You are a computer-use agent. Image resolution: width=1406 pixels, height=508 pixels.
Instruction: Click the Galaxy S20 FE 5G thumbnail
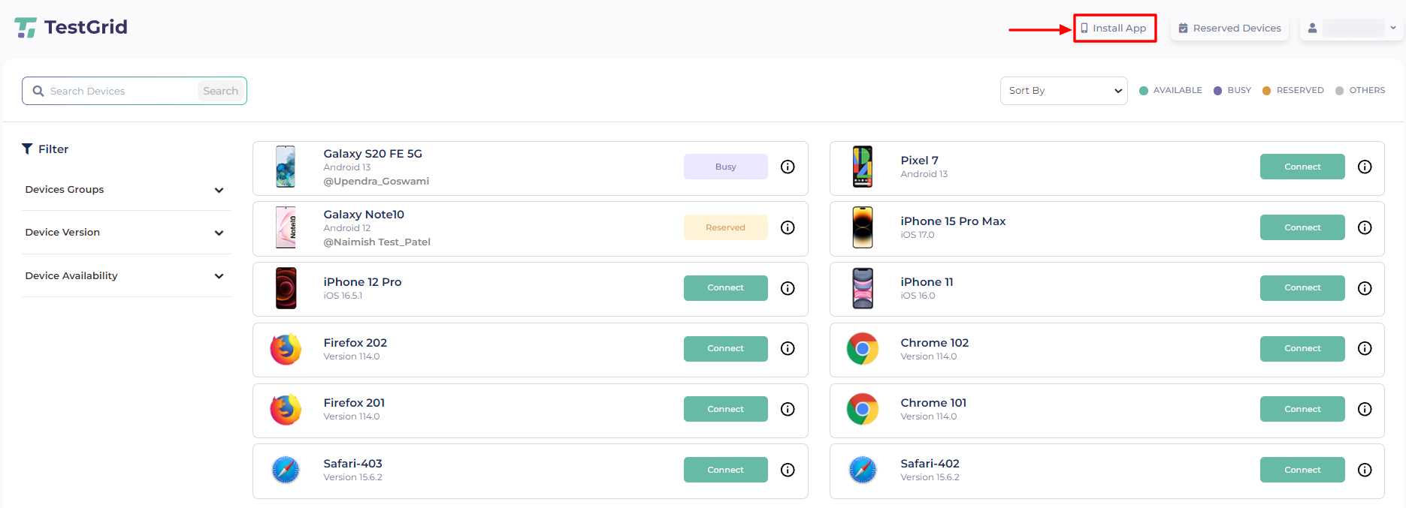coord(286,167)
